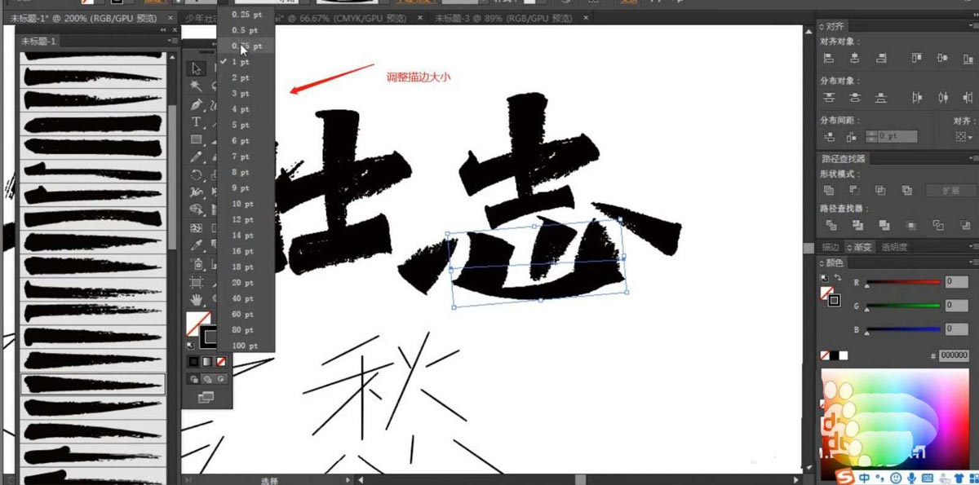The image size is (979, 485).
Task: Click the hex color field 000000
Action: [x=955, y=355]
